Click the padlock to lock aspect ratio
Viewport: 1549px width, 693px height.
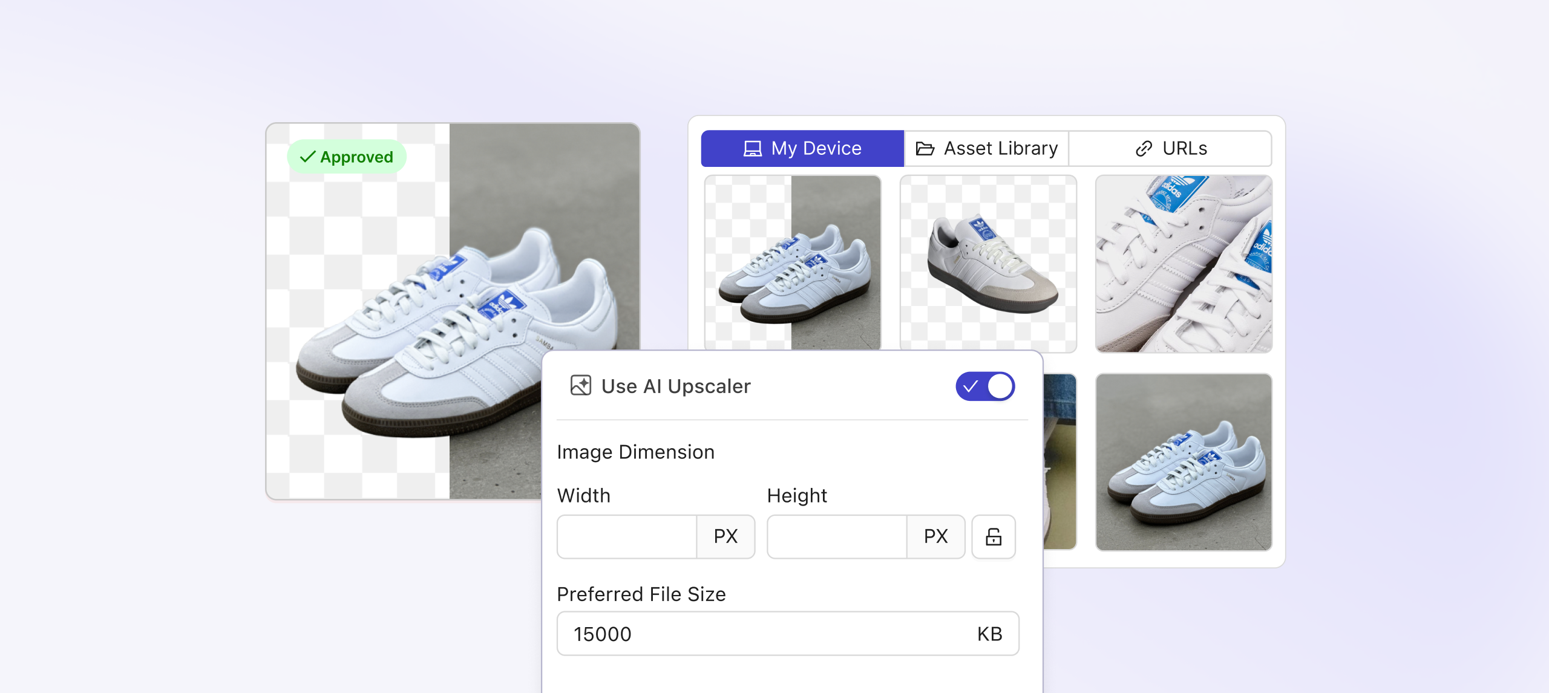[x=994, y=536]
